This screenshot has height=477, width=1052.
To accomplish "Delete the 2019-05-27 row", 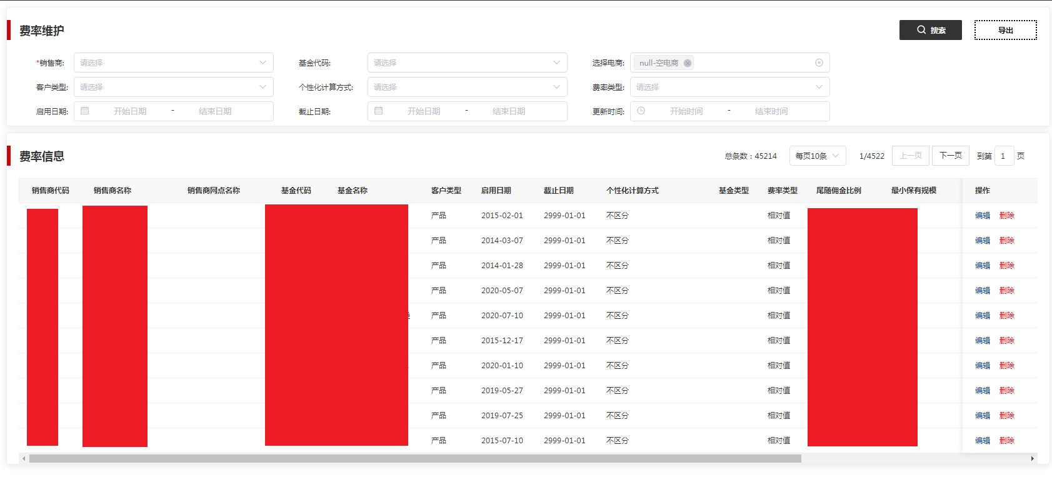I will tap(1007, 391).
